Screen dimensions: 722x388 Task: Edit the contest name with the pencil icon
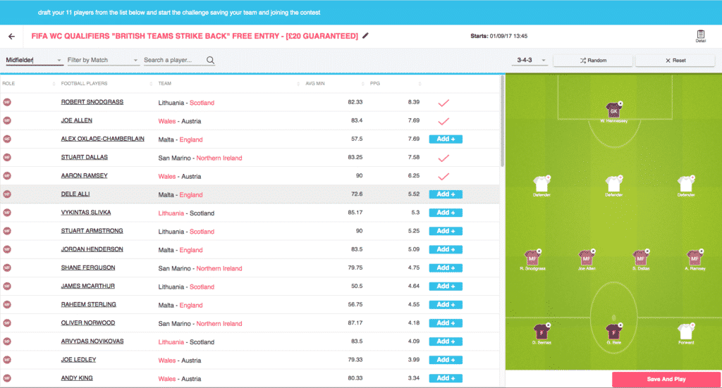pos(365,35)
